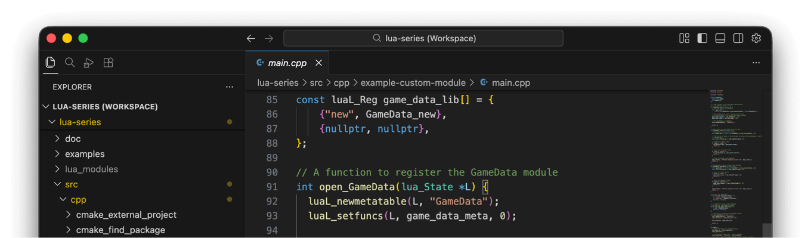Click example-custom-module in the breadcrumb
Screen dimensions: 811x238
click(413, 83)
